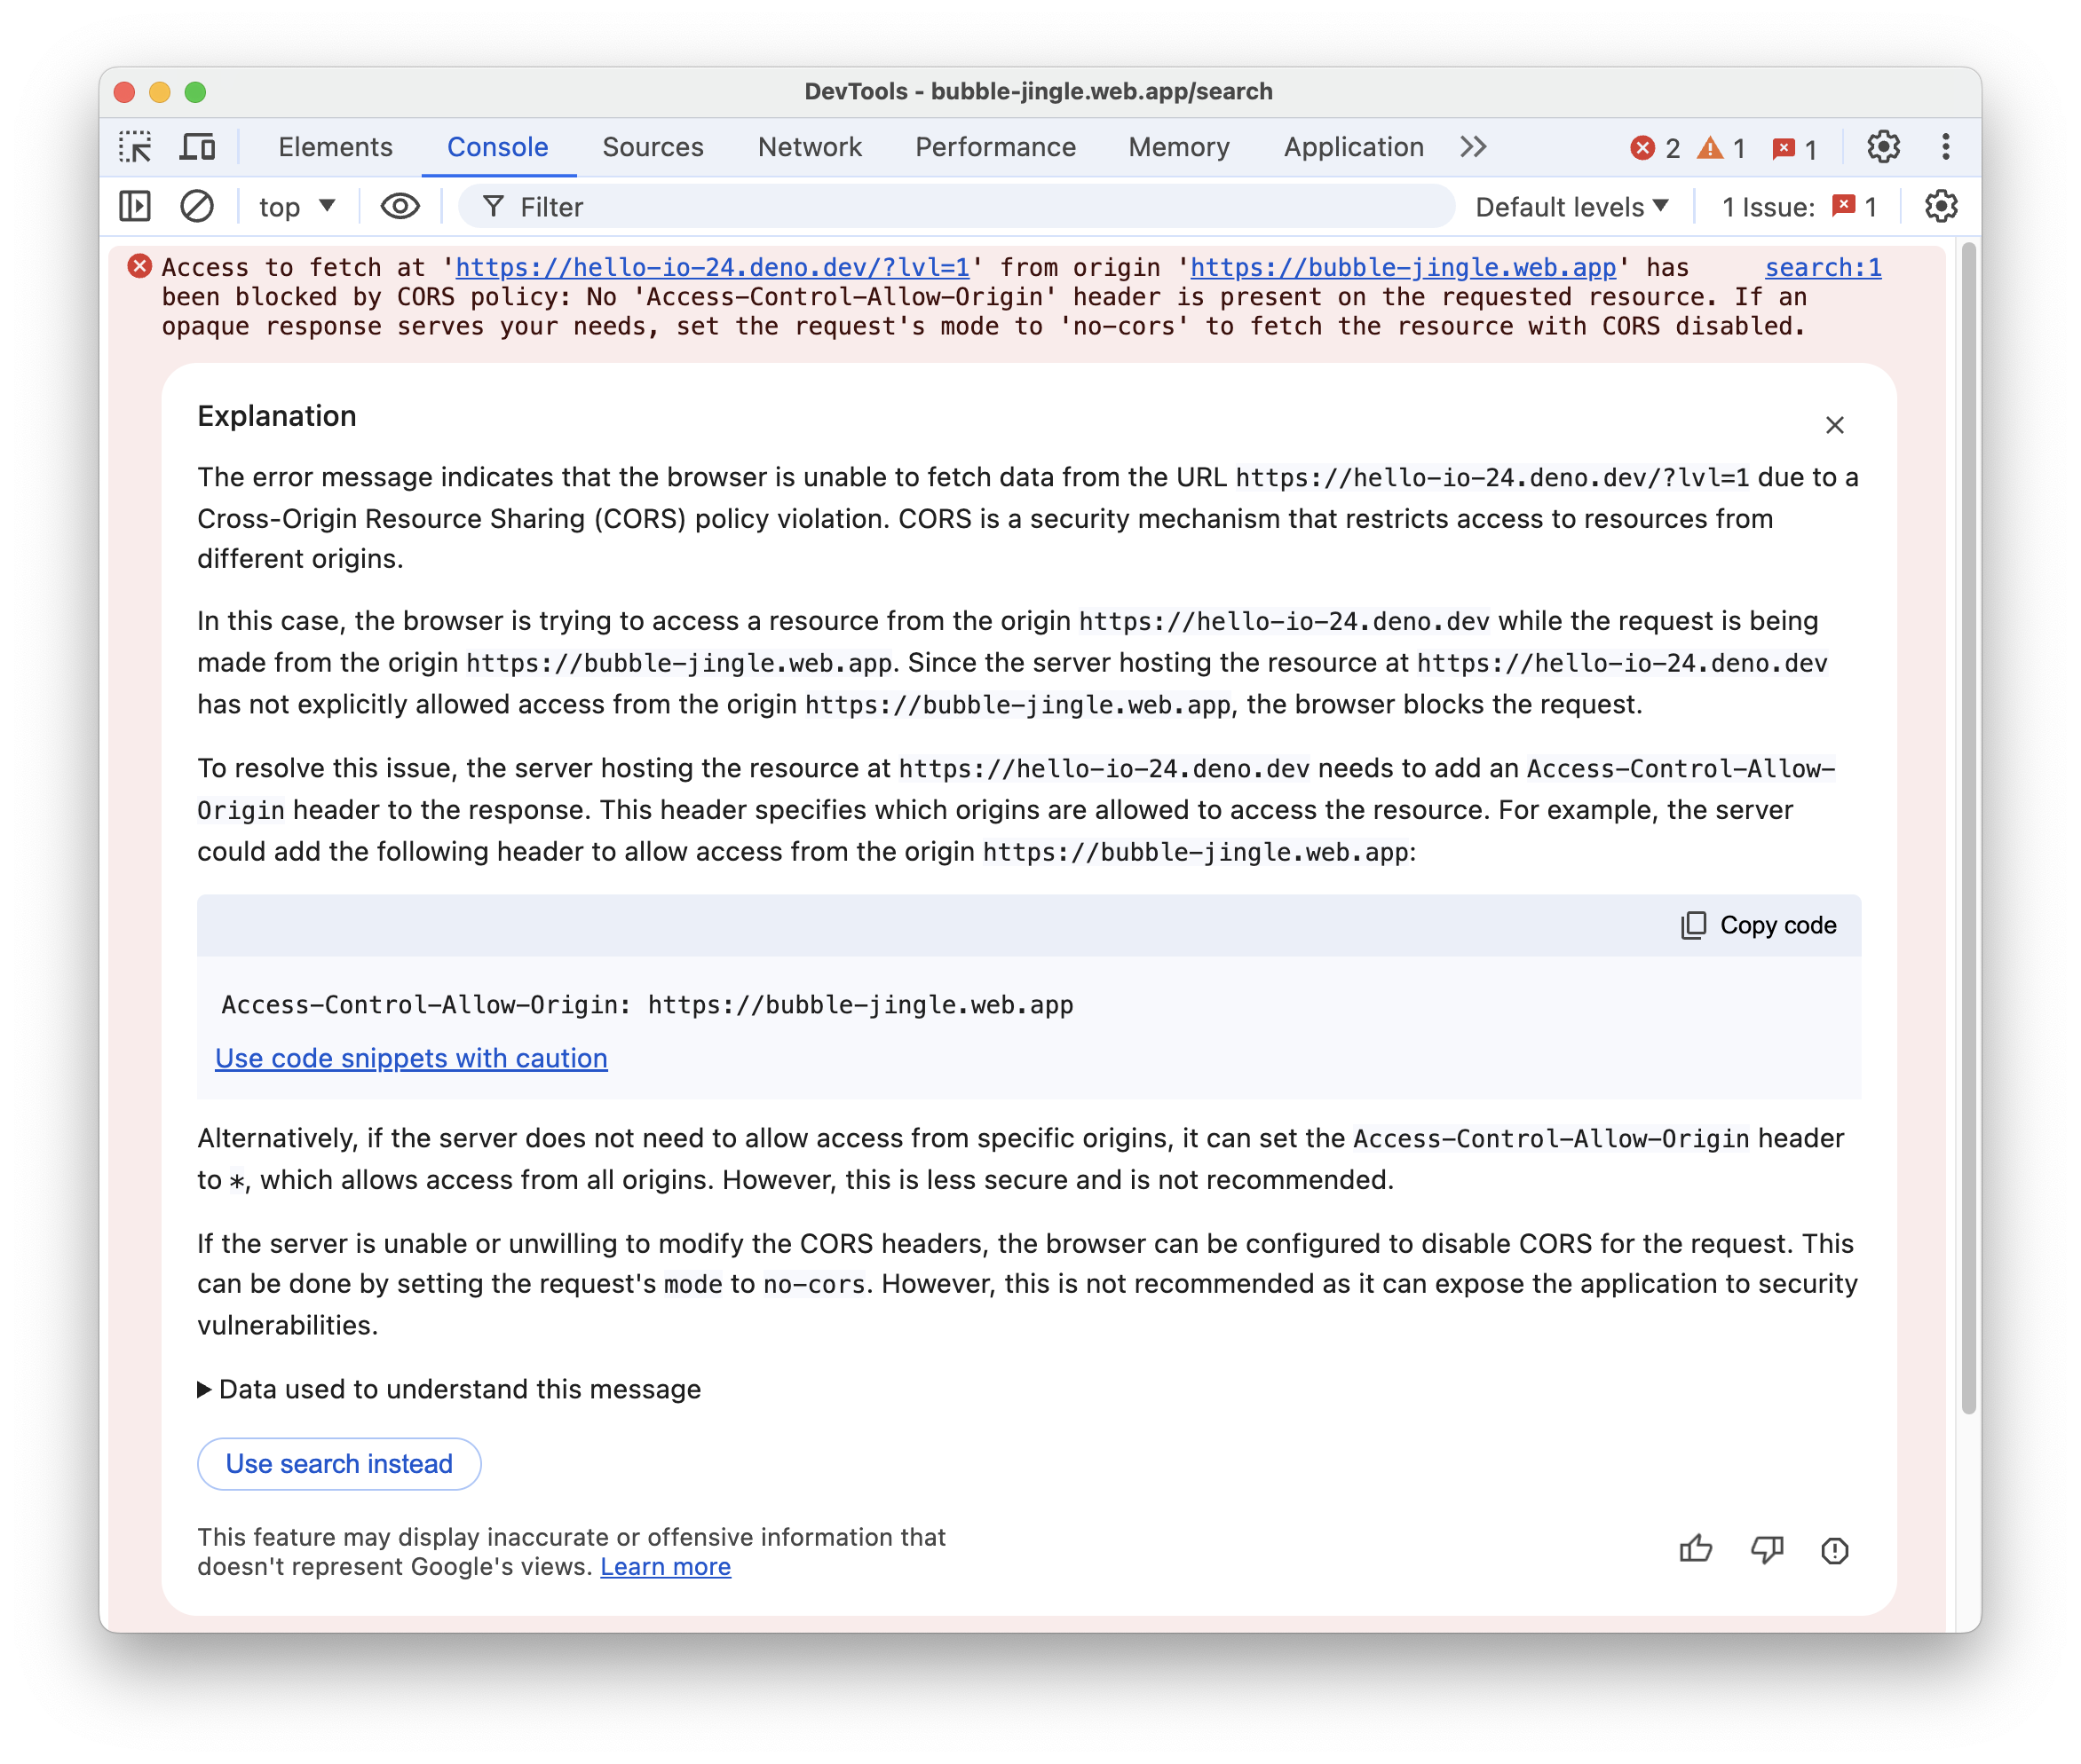Viewport: 2081px width, 1764px height.
Task: Click Use search instead button
Action: pos(337,1463)
